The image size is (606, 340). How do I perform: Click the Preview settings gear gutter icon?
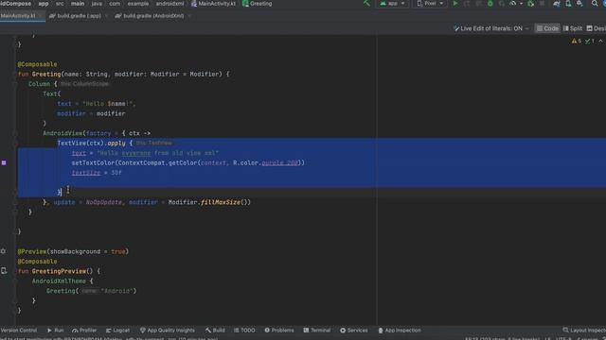click(4, 251)
